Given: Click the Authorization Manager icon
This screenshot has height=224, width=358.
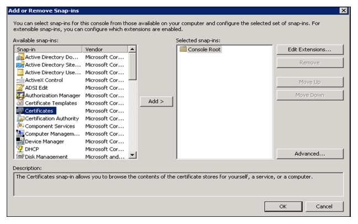Looking at the screenshot, I should point(20,95).
